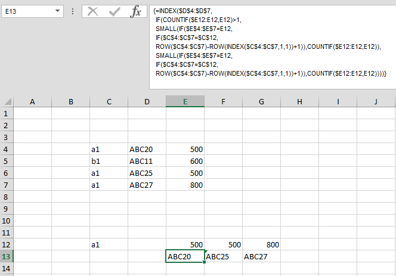Select row 1 header

coord(6,113)
